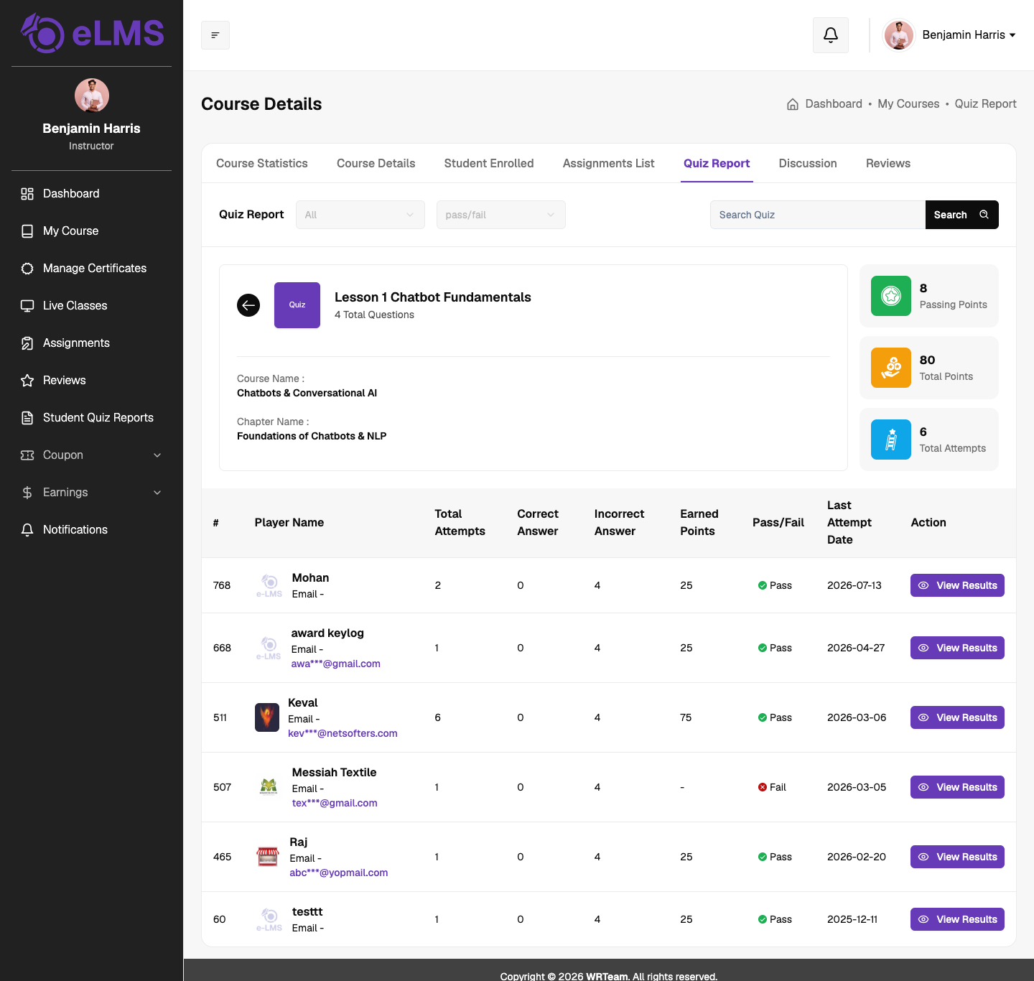
Task: Click the Manage Certificates badge icon
Action: [x=27, y=269]
